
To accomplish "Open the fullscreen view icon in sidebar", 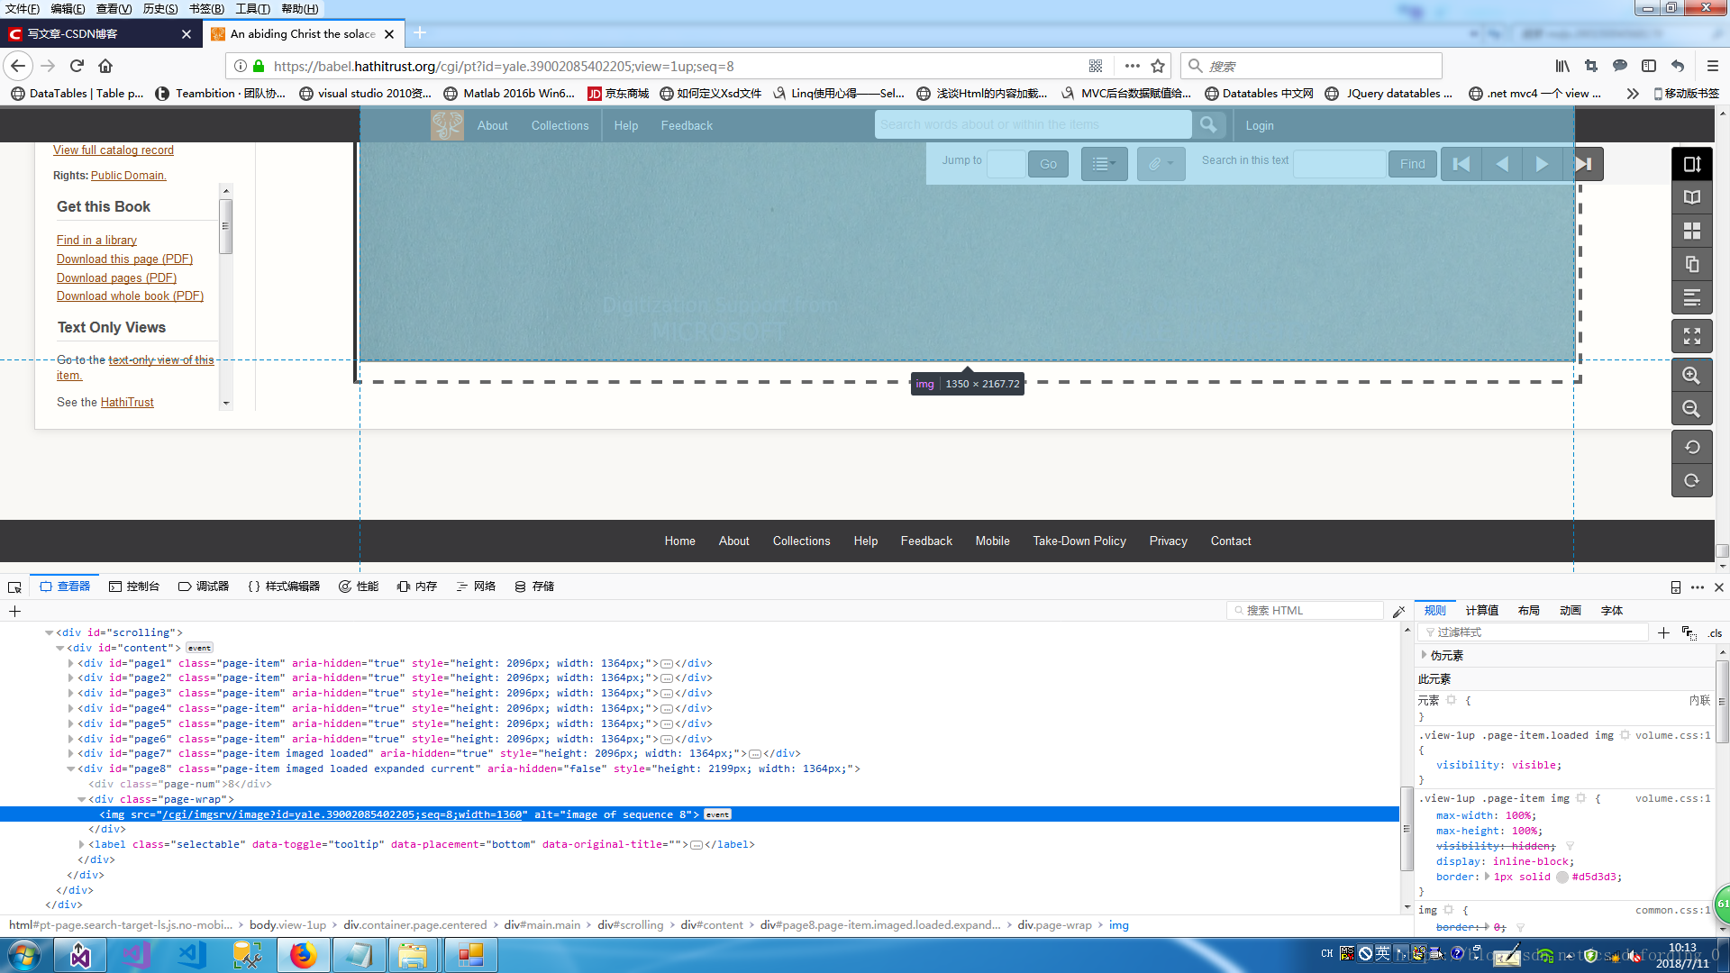I will point(1691,336).
